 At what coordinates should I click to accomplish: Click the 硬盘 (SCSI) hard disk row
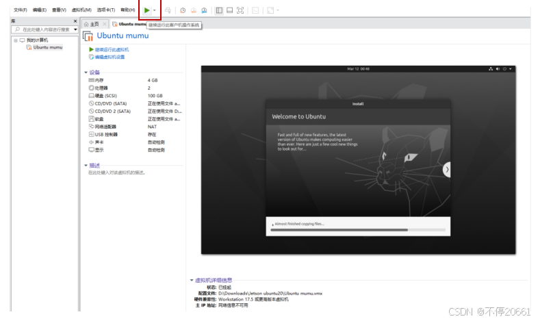(135, 96)
